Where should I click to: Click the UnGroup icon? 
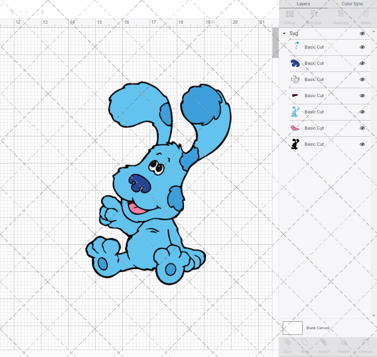[314, 14]
